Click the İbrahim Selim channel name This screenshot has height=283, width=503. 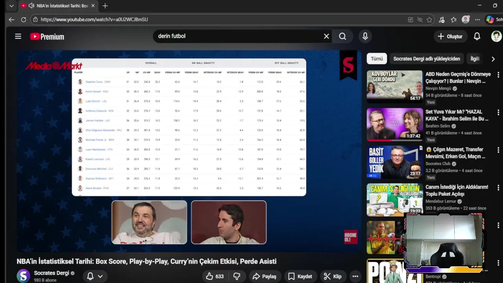tap(438, 126)
